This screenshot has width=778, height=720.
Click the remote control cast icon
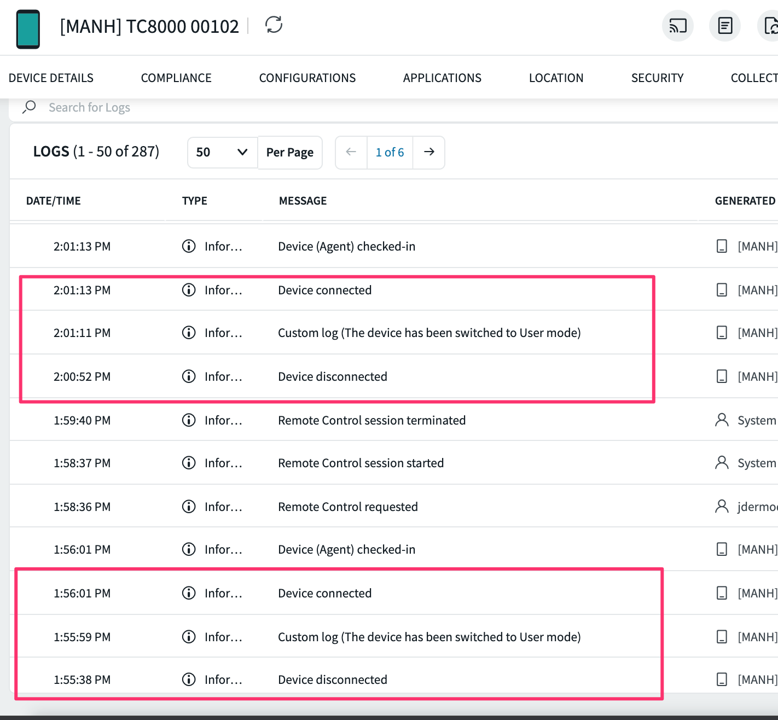click(678, 26)
